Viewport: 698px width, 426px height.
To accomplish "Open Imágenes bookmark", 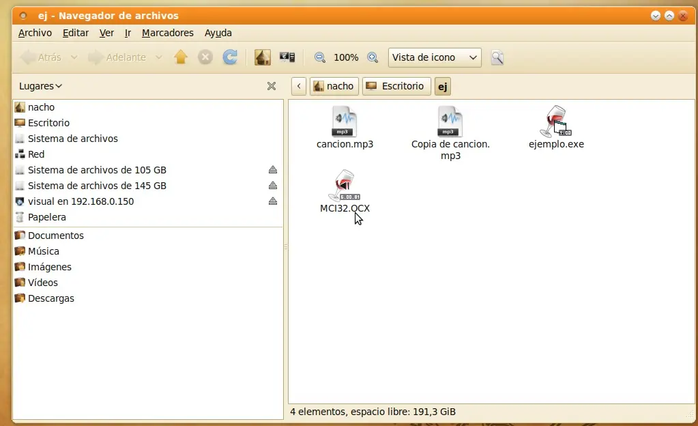I will pos(148,267).
